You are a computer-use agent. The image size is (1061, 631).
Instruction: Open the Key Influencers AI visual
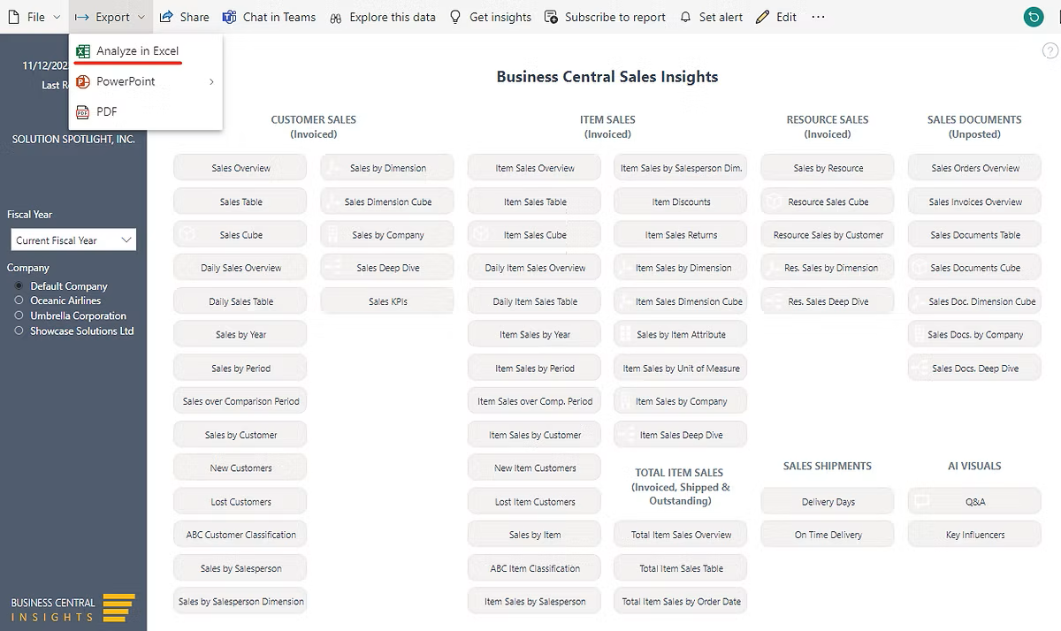click(x=974, y=535)
